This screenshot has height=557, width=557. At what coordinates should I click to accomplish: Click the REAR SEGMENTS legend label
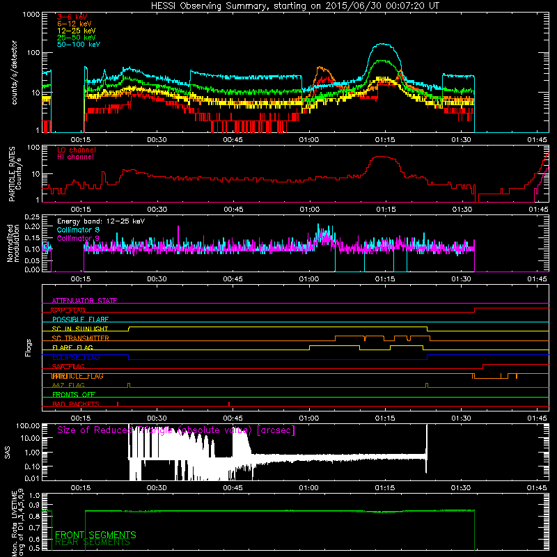click(93, 542)
